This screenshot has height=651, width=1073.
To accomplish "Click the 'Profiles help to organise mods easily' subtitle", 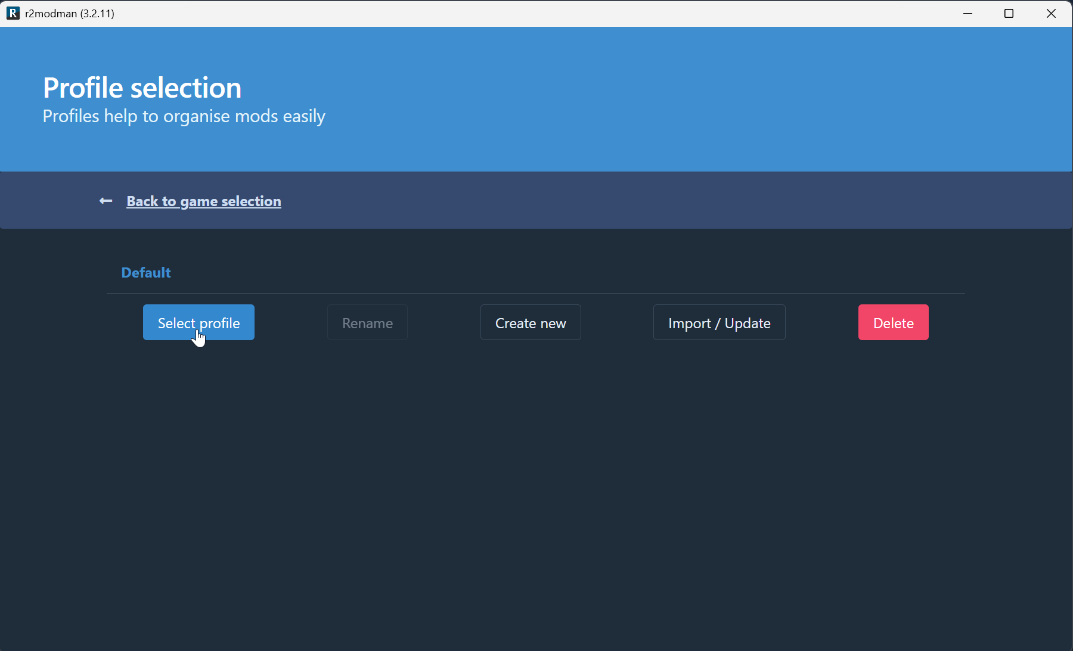I will pyautogui.click(x=184, y=116).
